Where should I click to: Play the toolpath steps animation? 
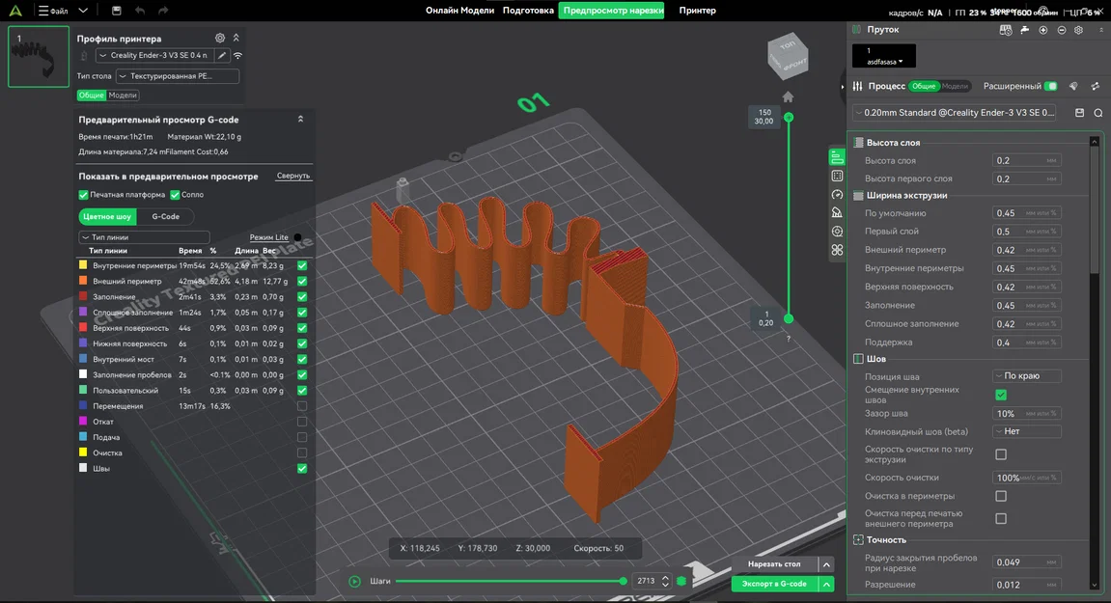355,581
